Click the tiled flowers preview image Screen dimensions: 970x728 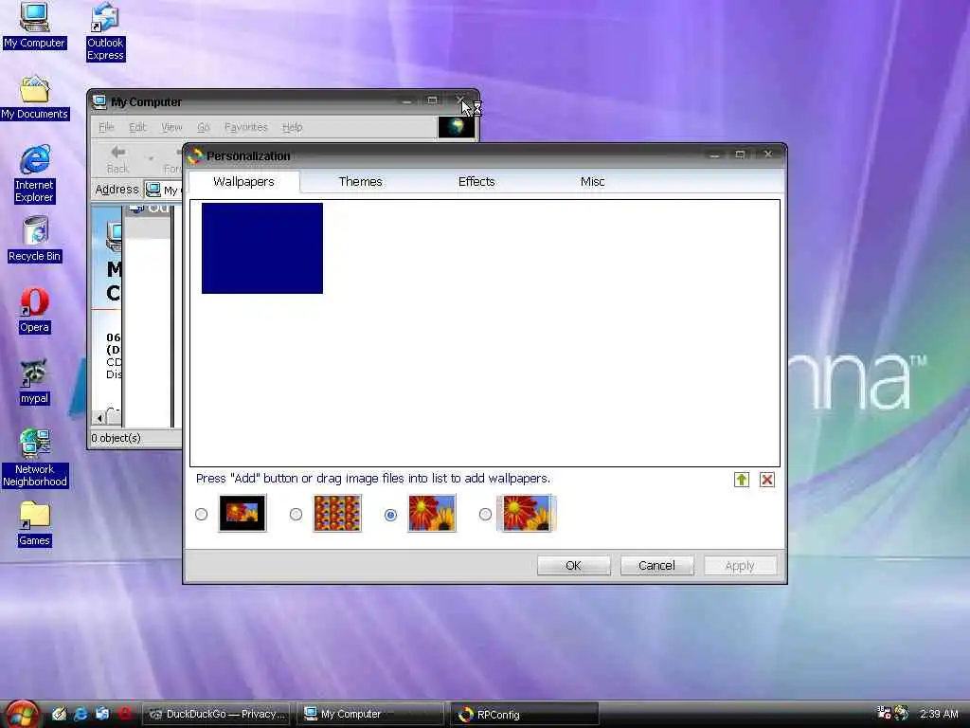coord(337,513)
